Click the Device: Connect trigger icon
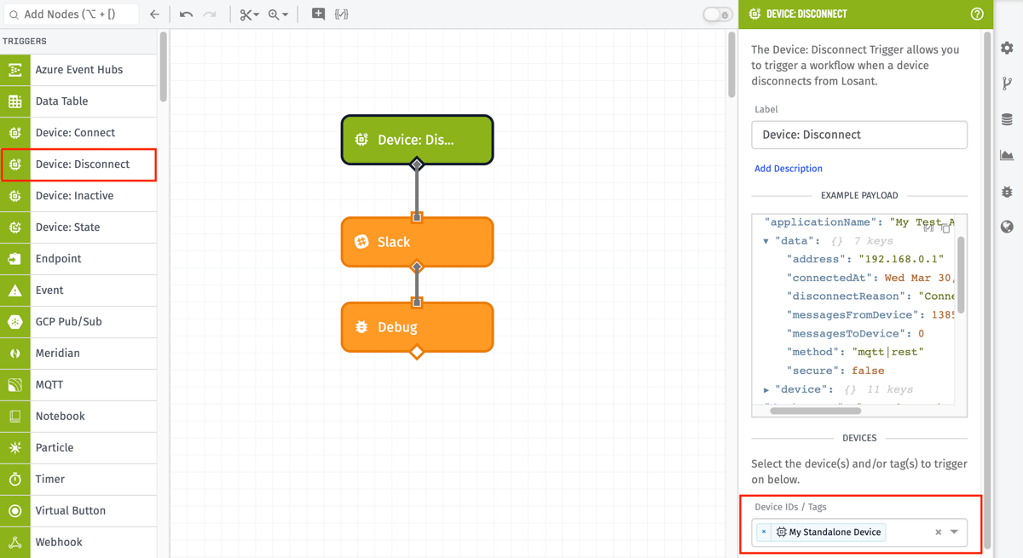 coord(15,133)
